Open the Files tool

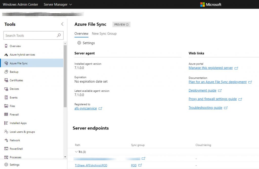12,106
